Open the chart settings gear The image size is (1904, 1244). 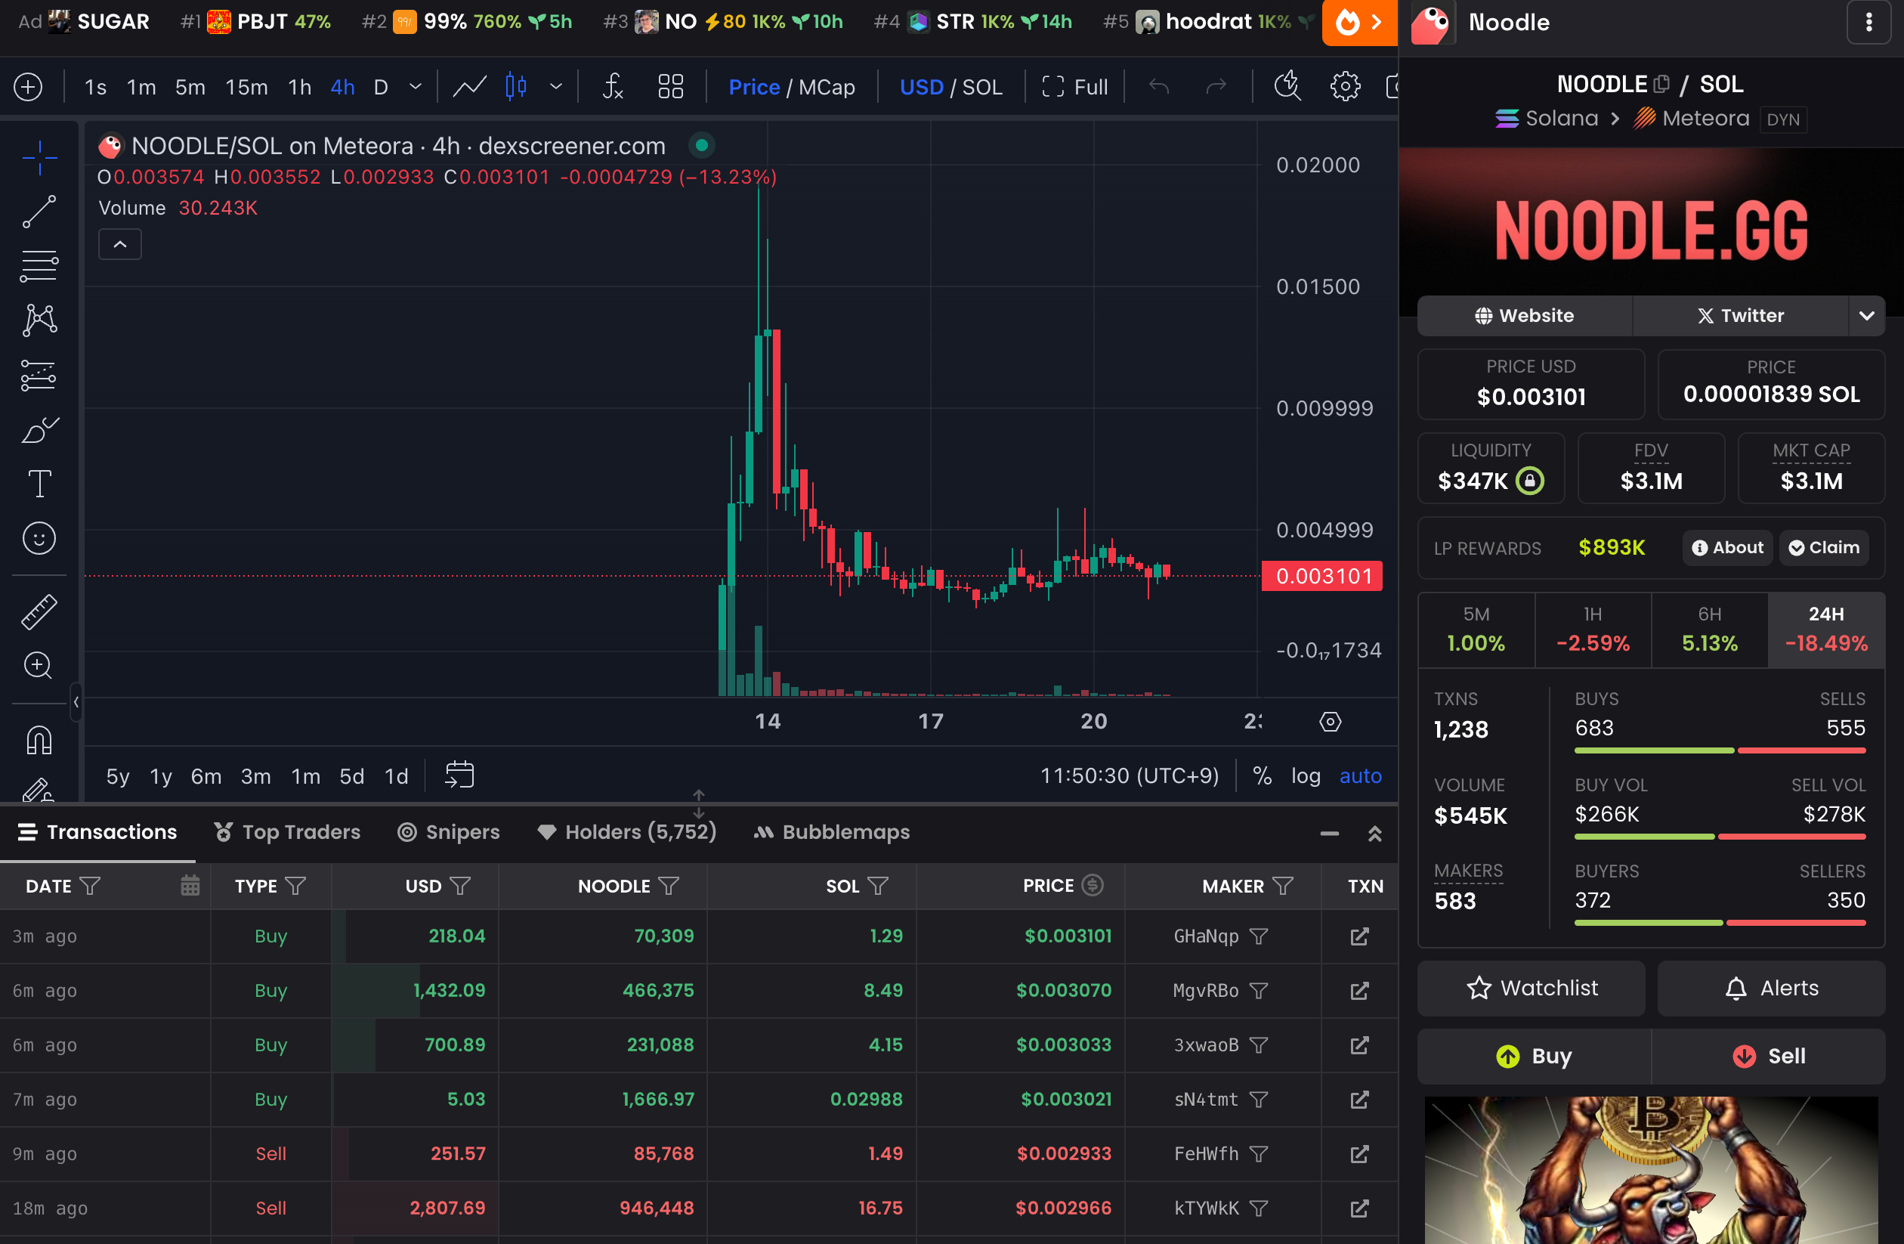(x=1345, y=86)
